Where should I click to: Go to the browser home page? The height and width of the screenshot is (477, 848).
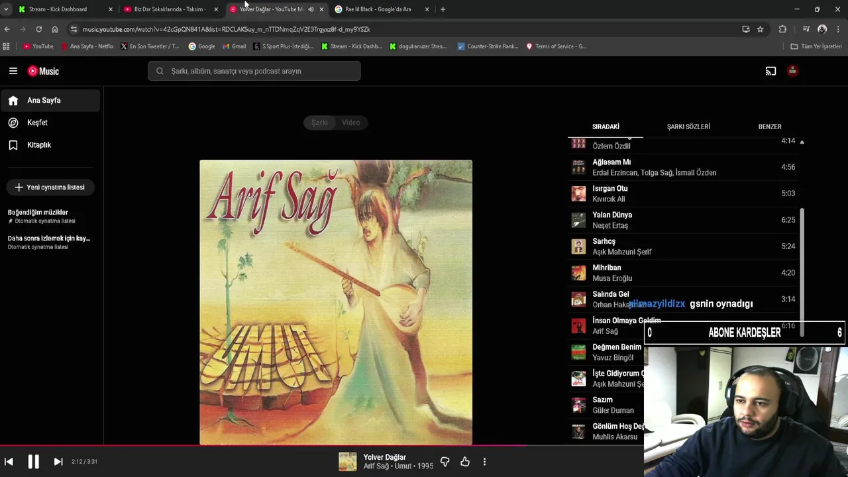coord(55,29)
